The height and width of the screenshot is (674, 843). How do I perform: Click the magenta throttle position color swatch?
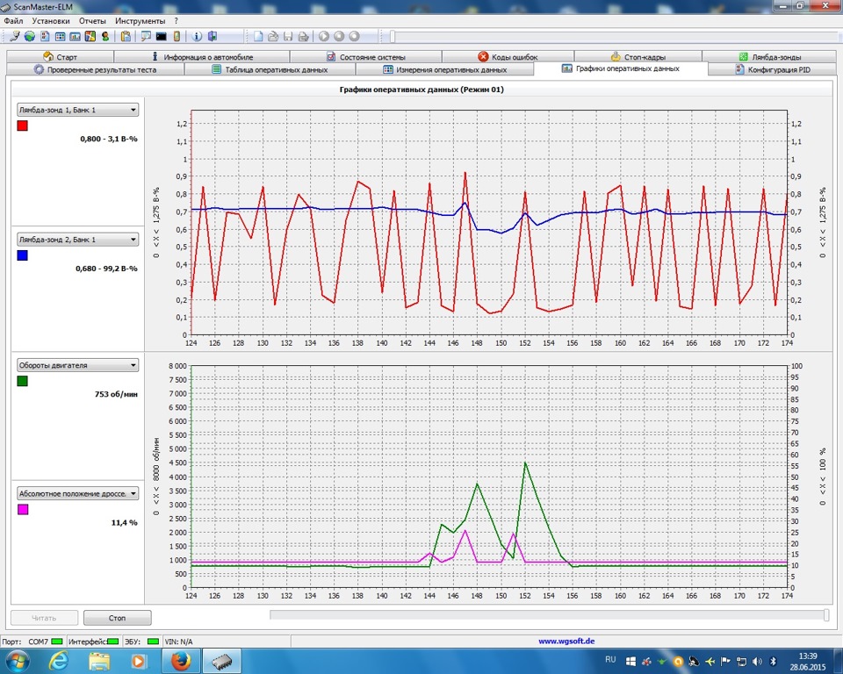click(23, 509)
